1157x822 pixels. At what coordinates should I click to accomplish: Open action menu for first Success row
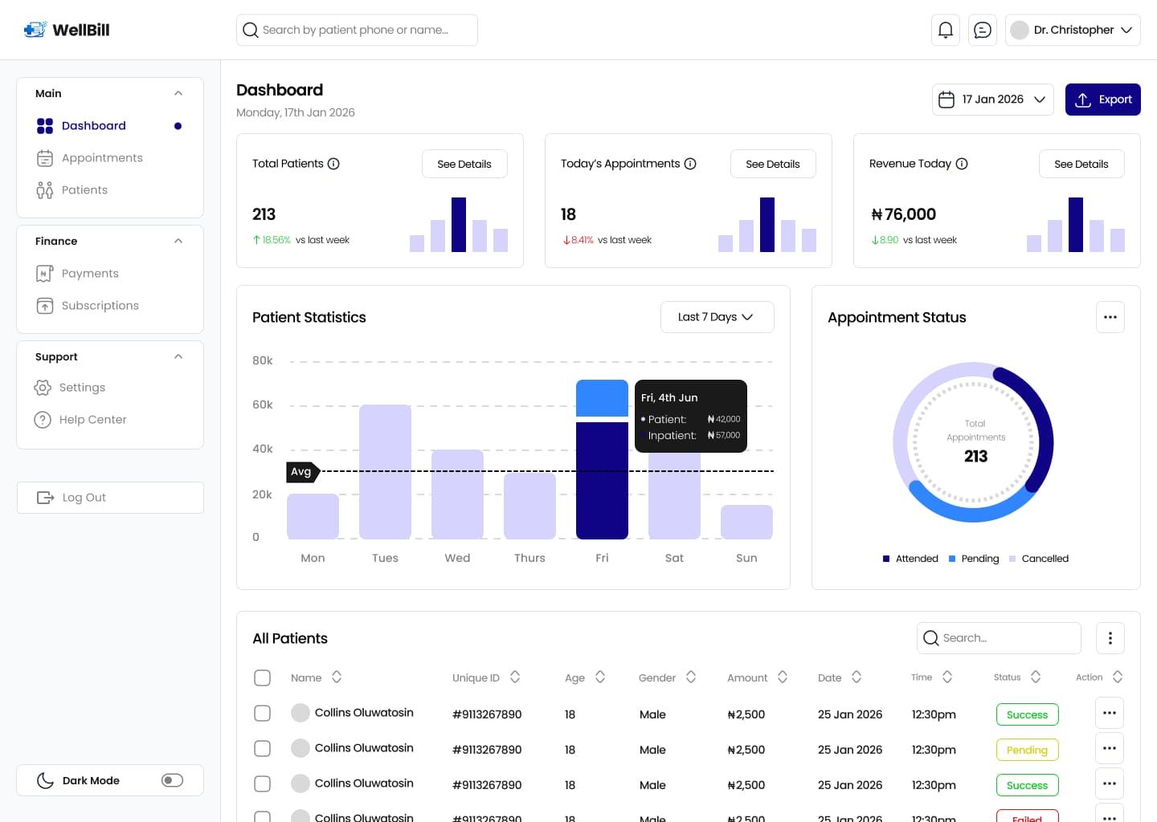tap(1110, 713)
